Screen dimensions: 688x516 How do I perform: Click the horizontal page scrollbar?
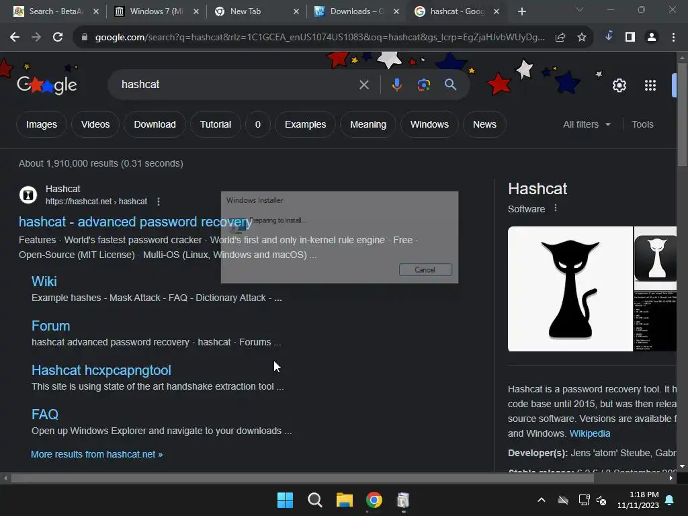pyautogui.click(x=302, y=478)
